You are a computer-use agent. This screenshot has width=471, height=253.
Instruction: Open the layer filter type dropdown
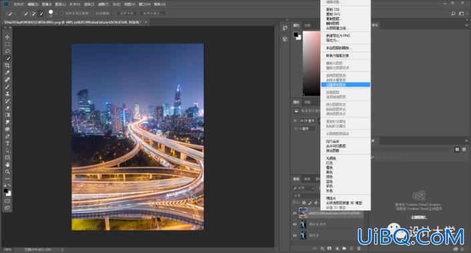pyautogui.click(x=304, y=188)
